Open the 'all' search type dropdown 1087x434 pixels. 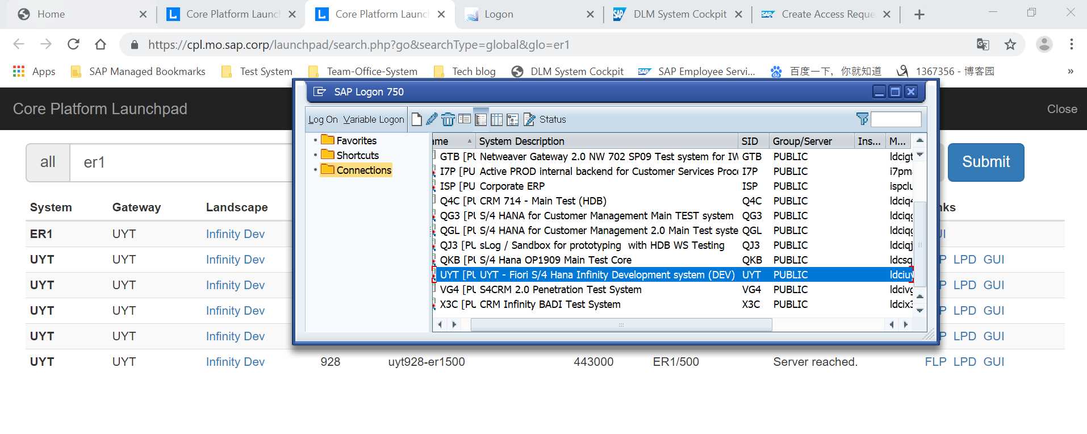point(48,162)
